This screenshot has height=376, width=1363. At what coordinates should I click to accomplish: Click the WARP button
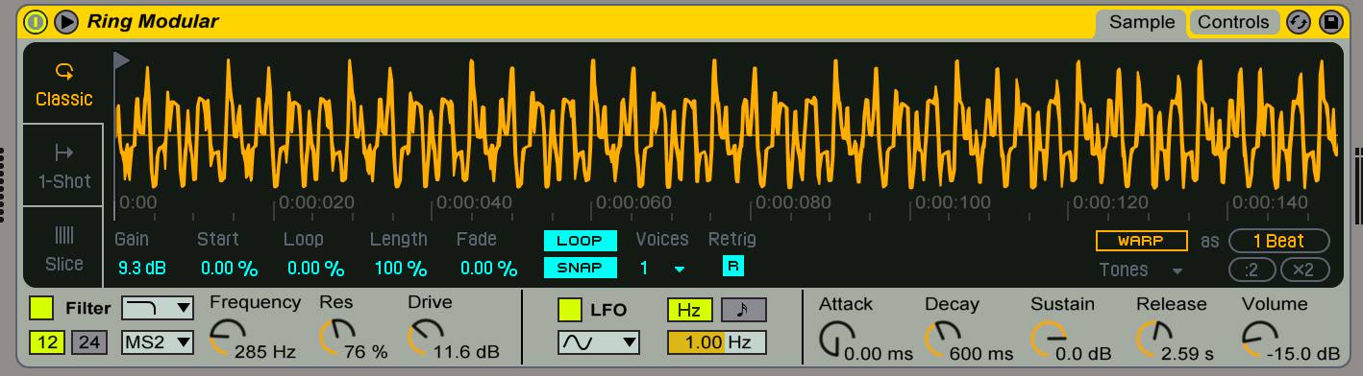(1141, 241)
